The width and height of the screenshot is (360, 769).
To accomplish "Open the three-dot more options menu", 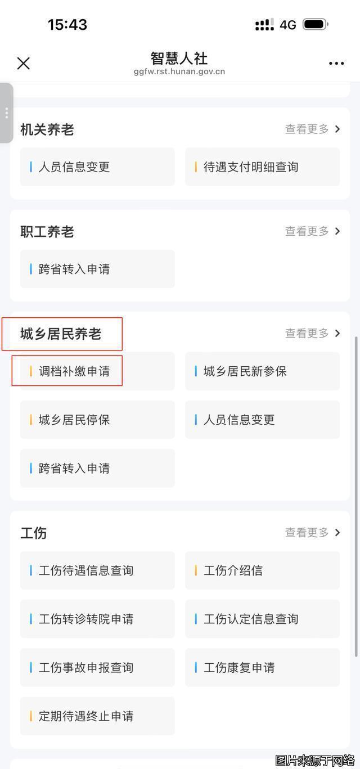I will pos(336,63).
